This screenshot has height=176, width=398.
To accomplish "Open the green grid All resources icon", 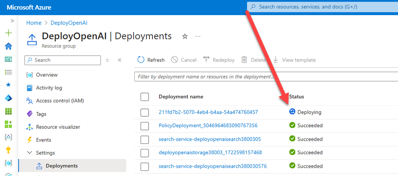I will click(x=8, y=111).
